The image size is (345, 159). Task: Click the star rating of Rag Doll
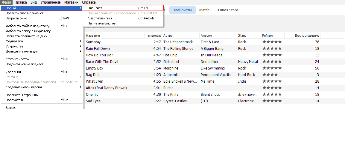(270, 75)
